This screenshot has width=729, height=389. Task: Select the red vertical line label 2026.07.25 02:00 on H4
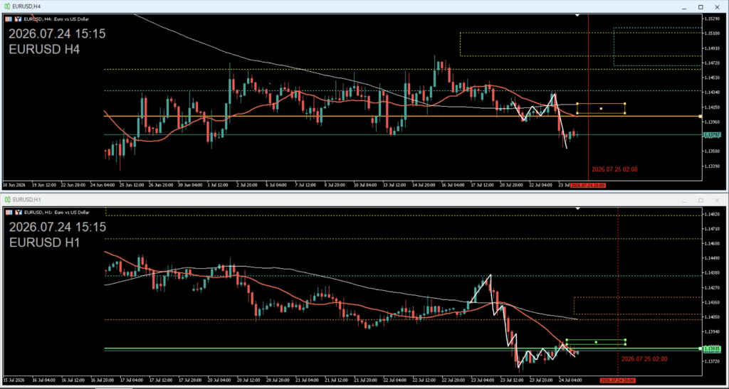pos(614,169)
